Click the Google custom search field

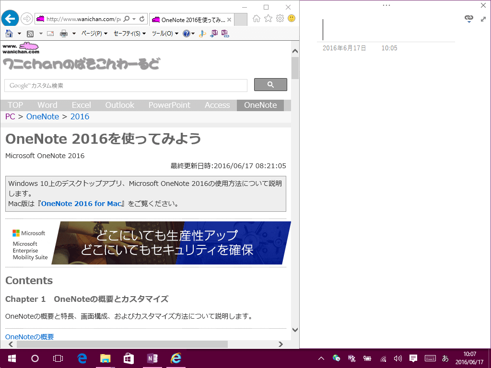(126, 85)
